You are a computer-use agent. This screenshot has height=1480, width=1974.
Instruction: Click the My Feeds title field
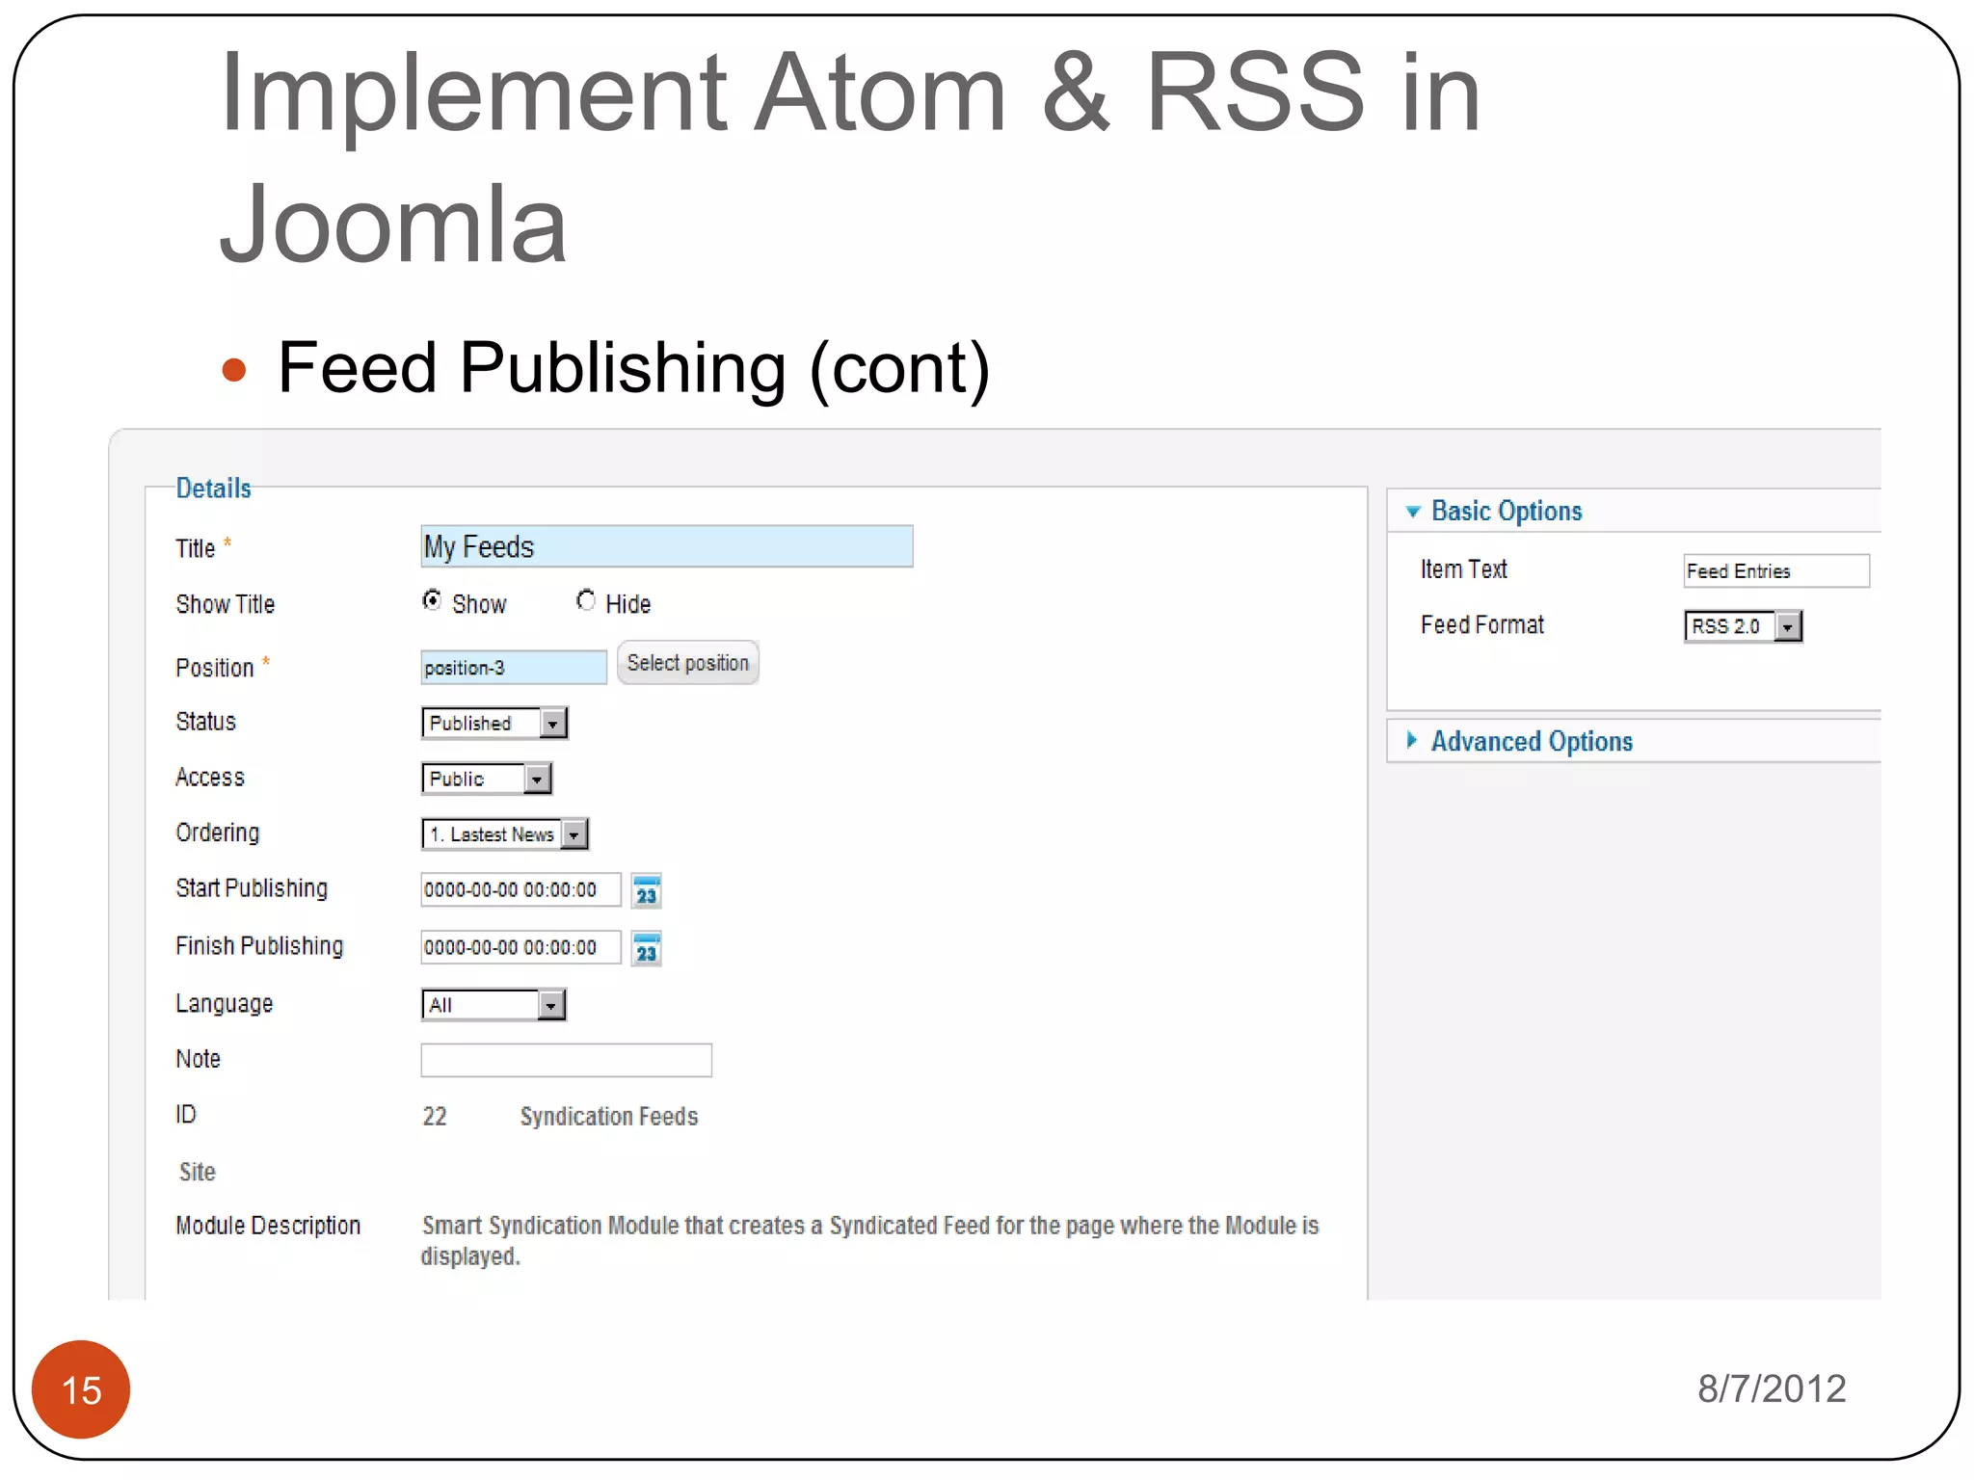click(666, 546)
